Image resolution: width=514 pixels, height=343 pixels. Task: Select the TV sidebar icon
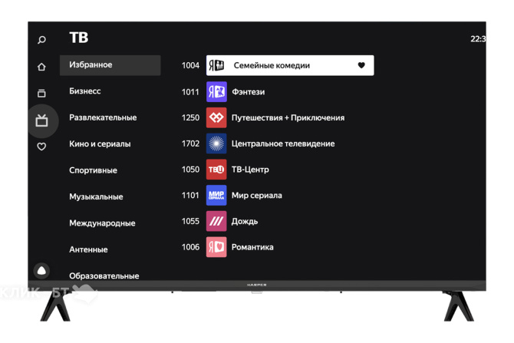coord(42,120)
